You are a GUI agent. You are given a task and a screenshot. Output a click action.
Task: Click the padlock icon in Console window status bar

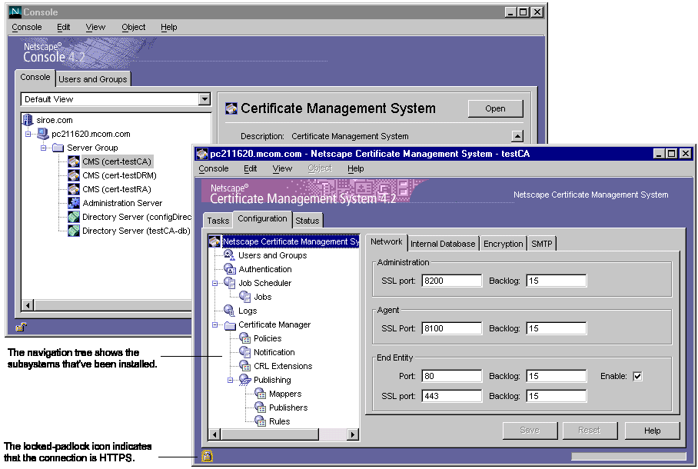pyautogui.click(x=21, y=327)
